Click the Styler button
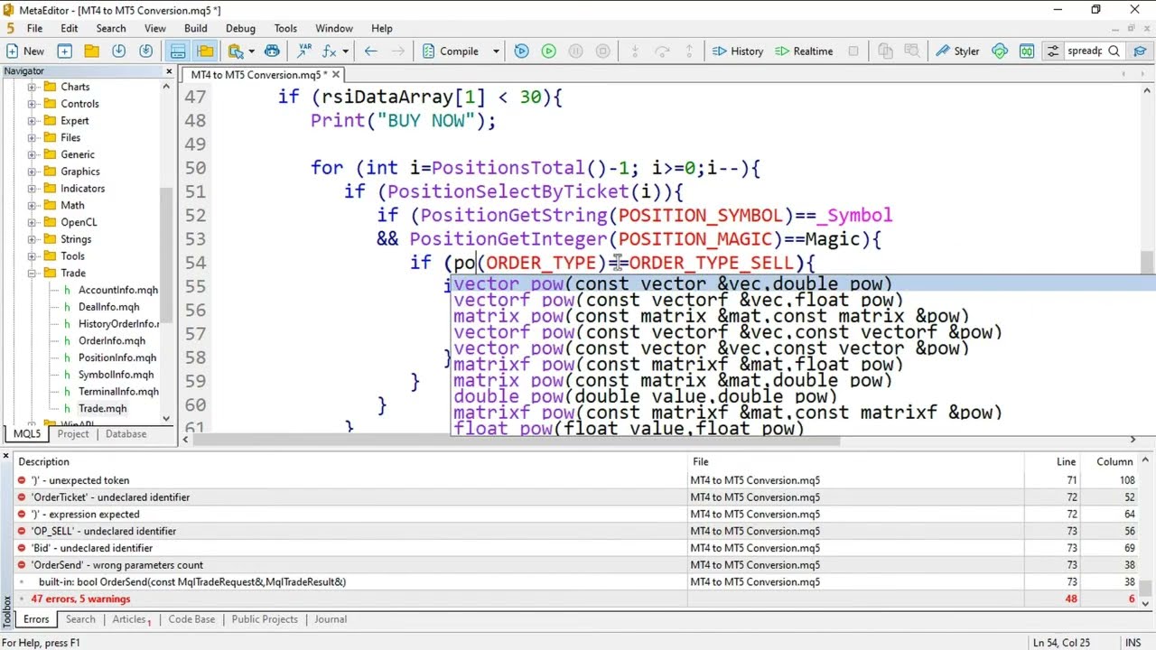The height and width of the screenshot is (650, 1156). pos(957,51)
